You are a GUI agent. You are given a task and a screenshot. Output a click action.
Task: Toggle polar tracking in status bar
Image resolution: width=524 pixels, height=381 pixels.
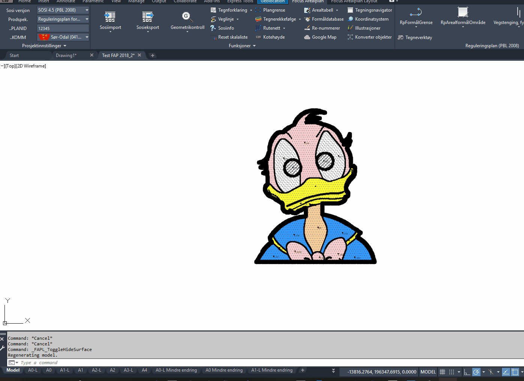pos(476,372)
